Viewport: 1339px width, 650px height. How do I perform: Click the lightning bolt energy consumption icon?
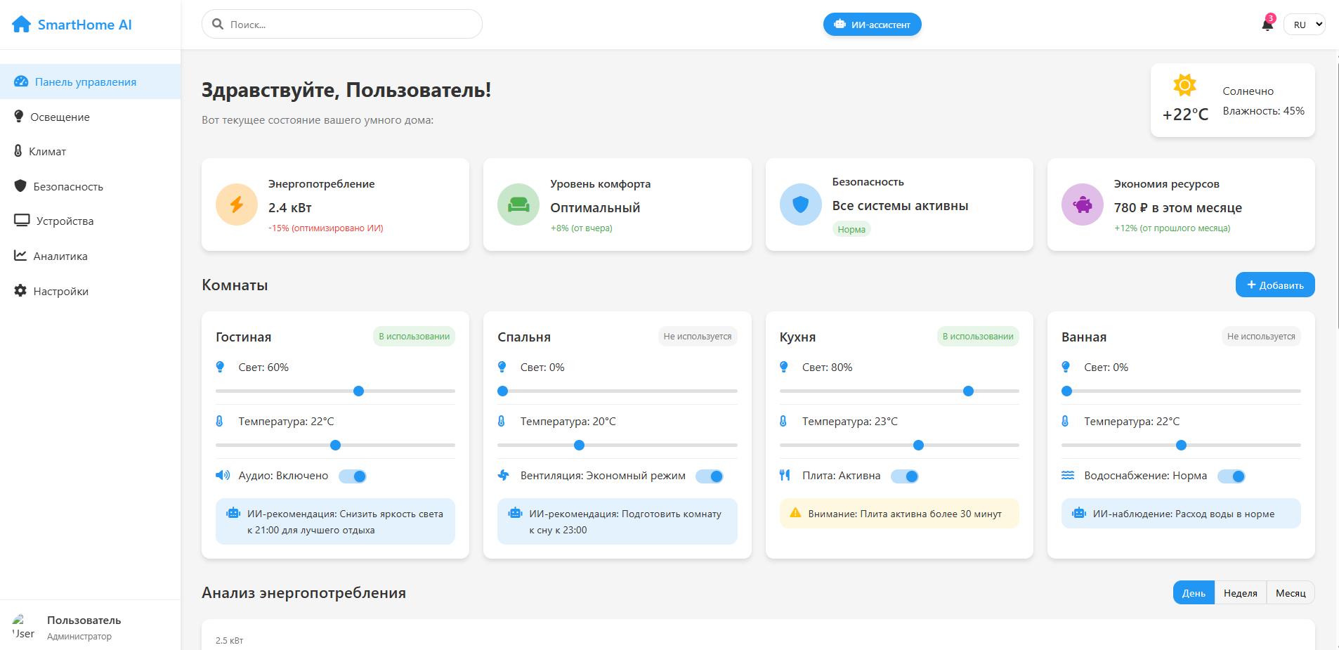[x=237, y=204]
